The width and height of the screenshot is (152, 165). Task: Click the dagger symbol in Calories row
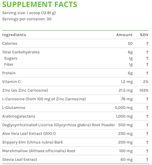click(147, 44)
